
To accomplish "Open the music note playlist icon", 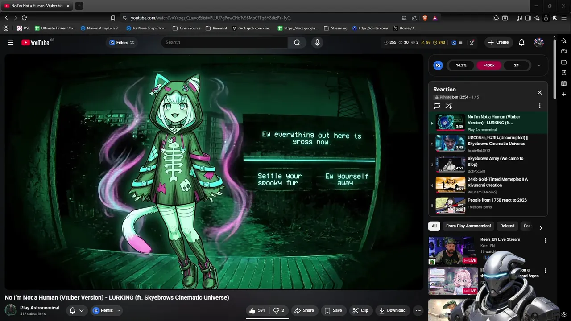I will pos(519,18).
